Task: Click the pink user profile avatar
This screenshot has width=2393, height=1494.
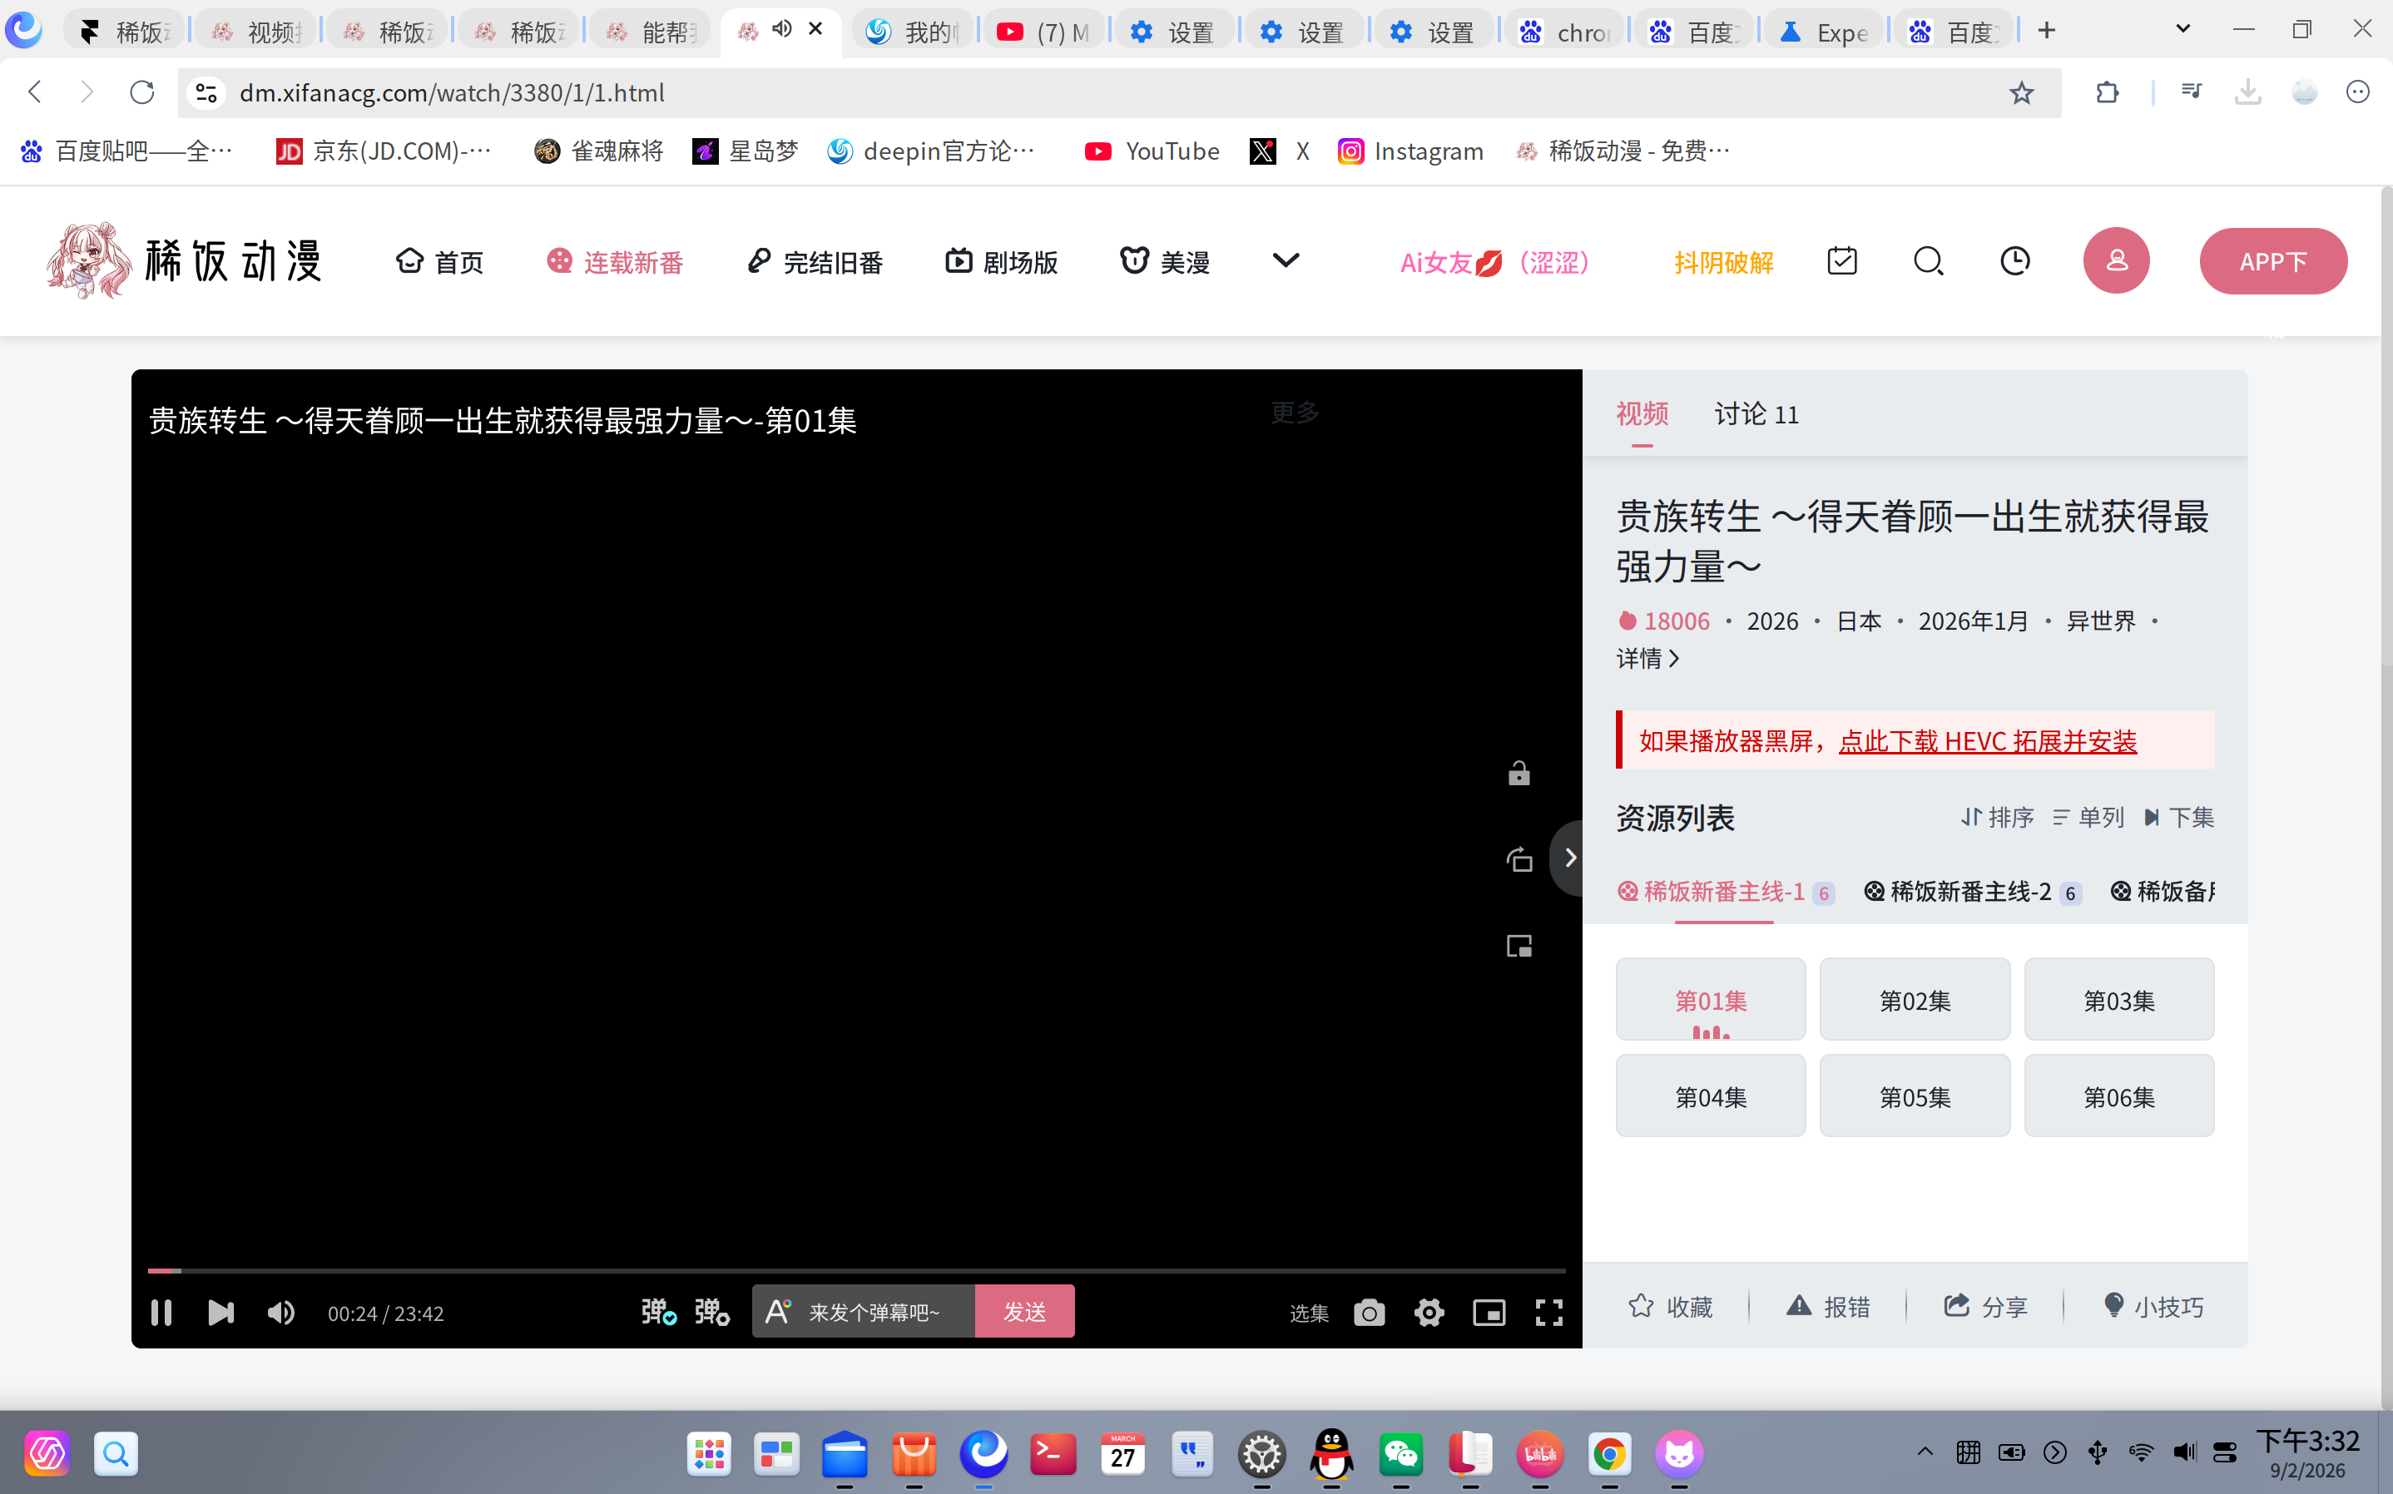Action: coord(2117,261)
